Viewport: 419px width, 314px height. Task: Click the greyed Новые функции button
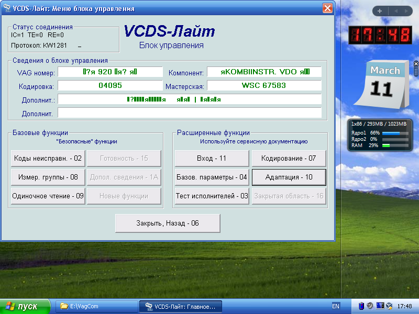(124, 196)
